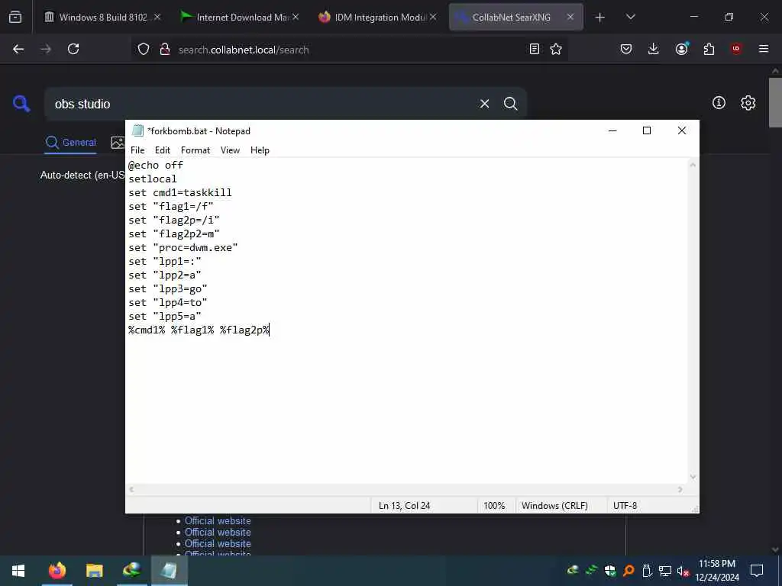Open Firefox extensions puzzle icon
The image size is (782, 586).
[709, 49]
